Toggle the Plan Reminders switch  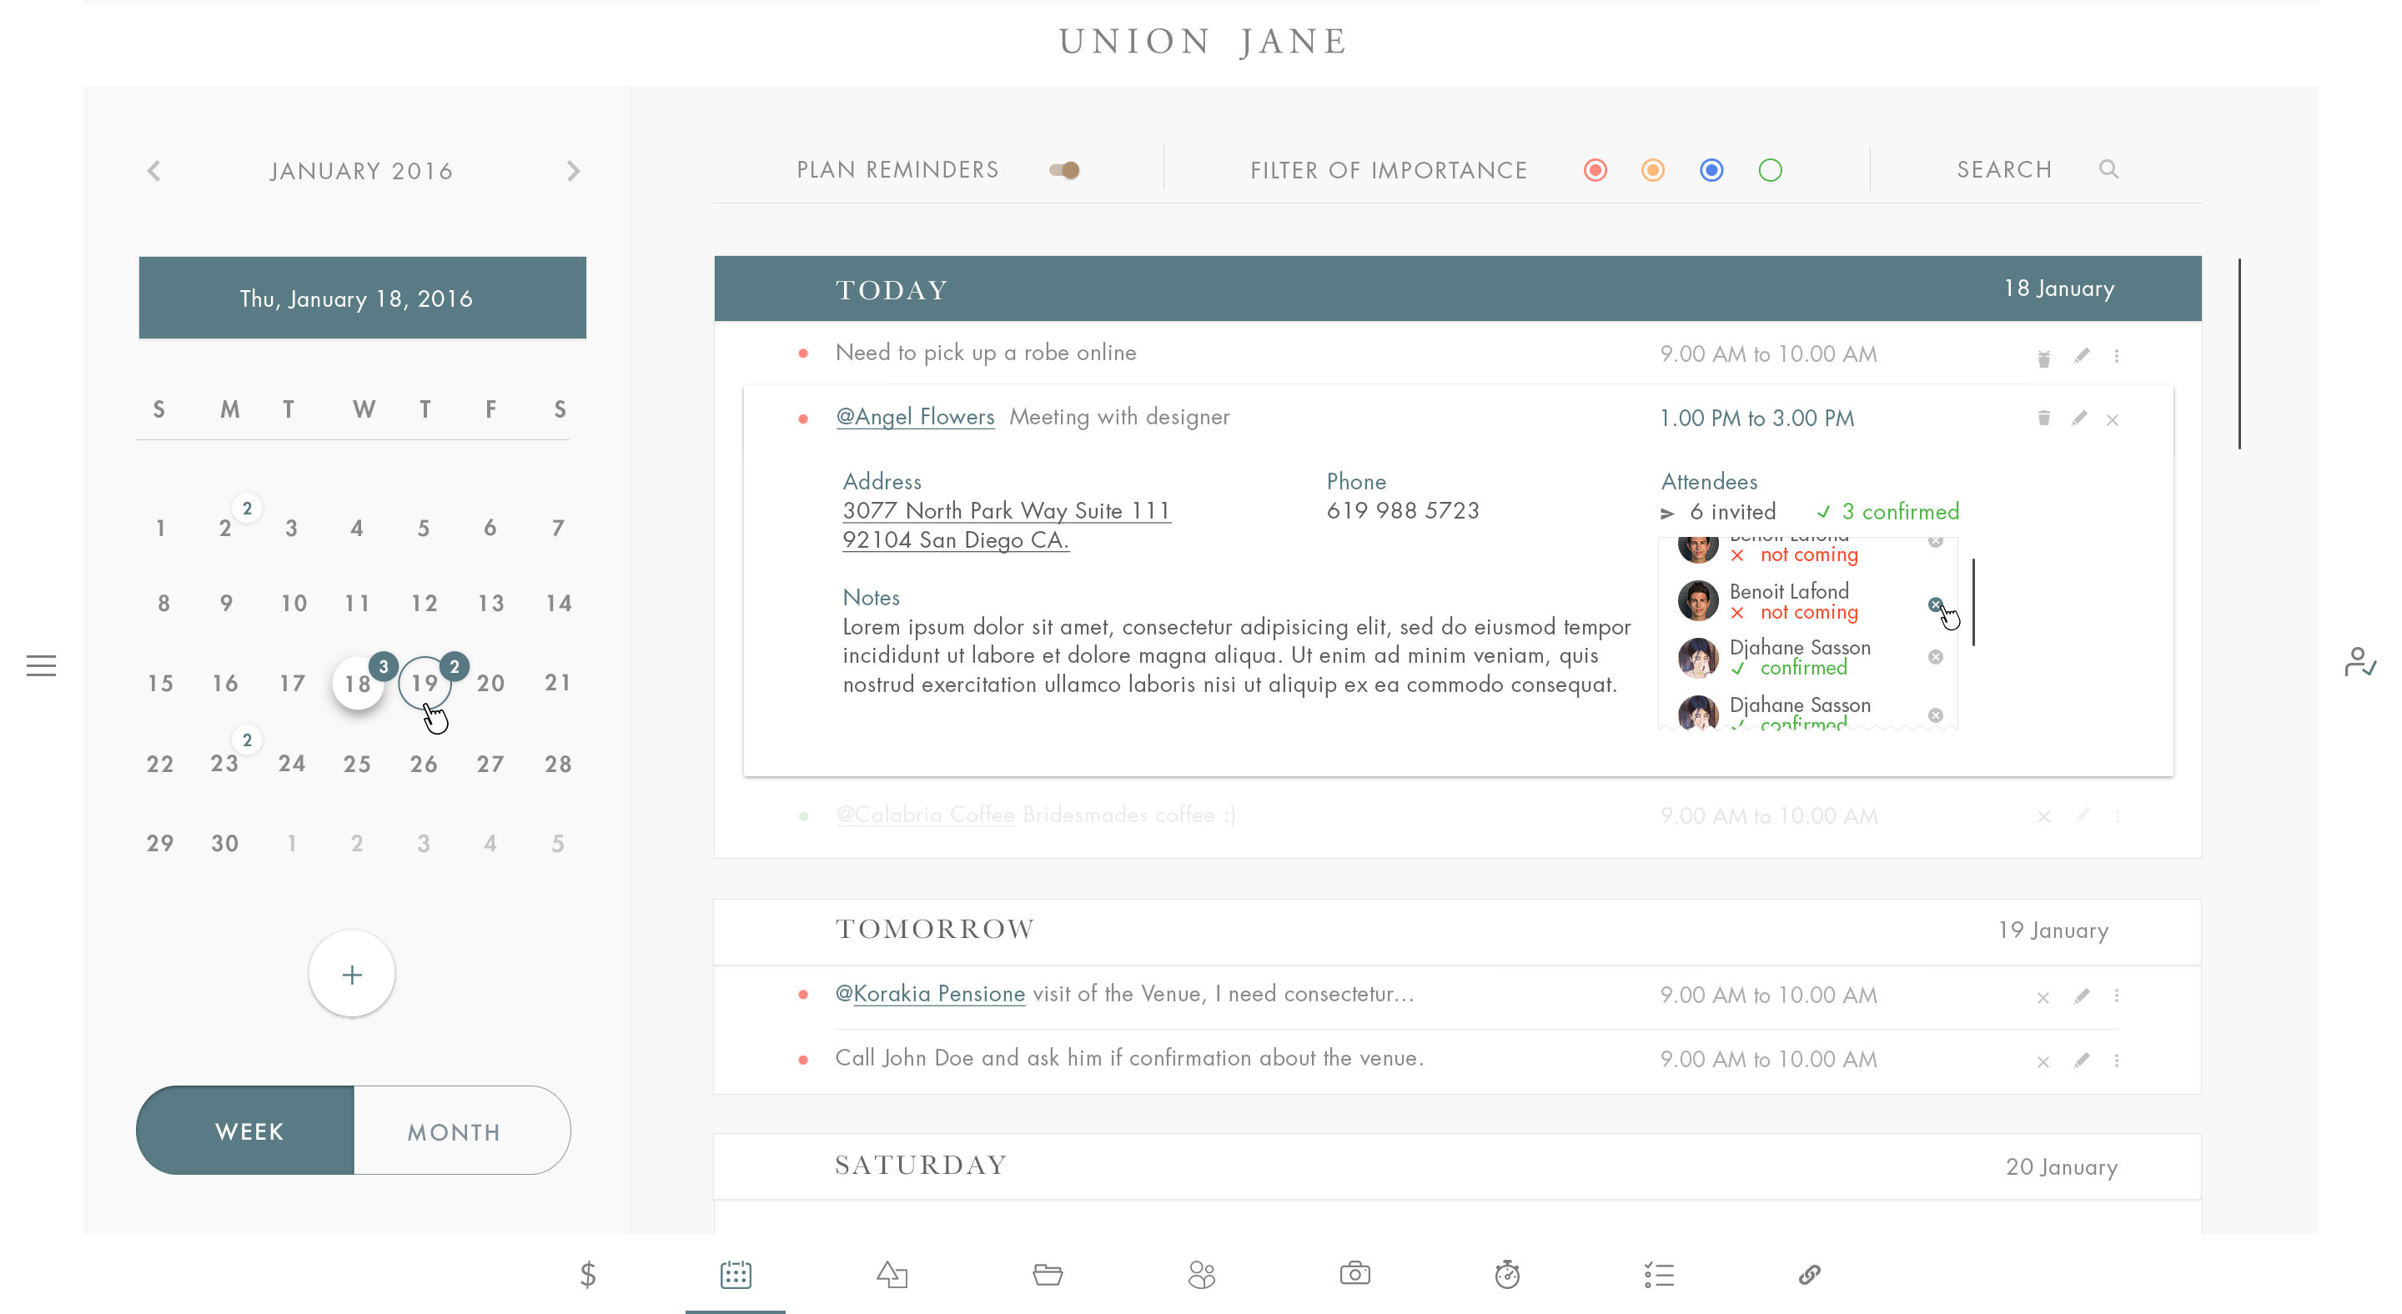point(1064,169)
